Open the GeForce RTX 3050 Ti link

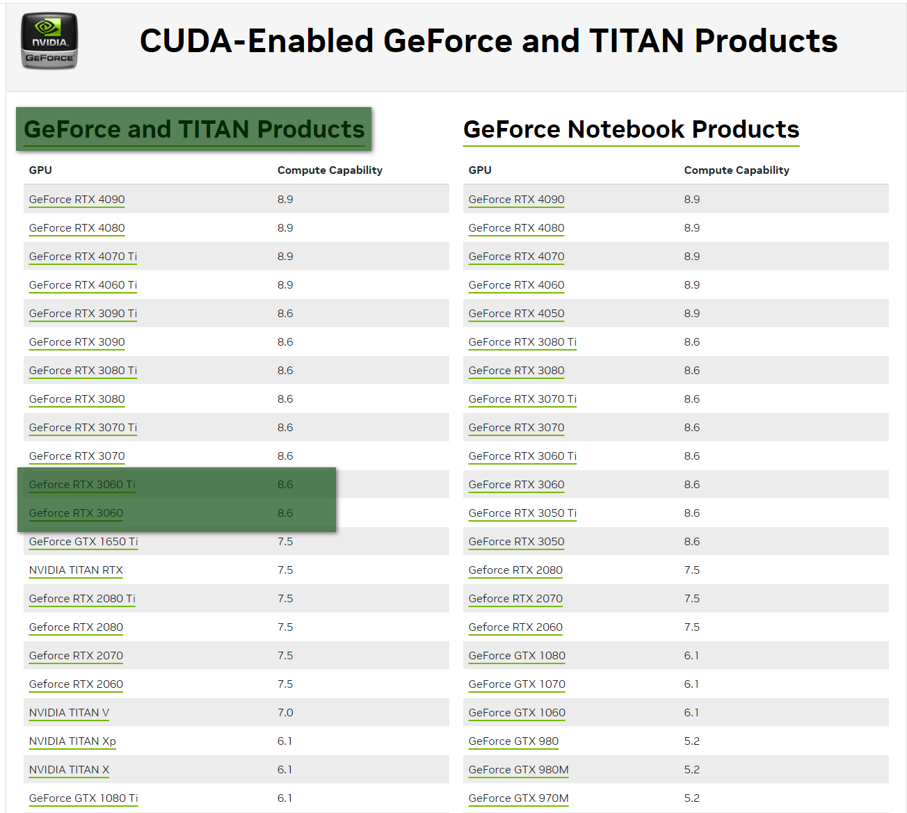point(522,513)
